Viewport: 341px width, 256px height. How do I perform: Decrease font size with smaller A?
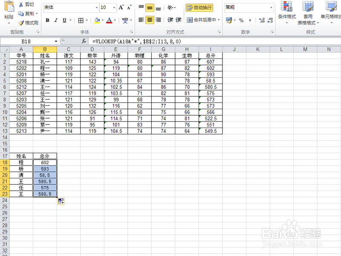pyautogui.click(x=129, y=8)
